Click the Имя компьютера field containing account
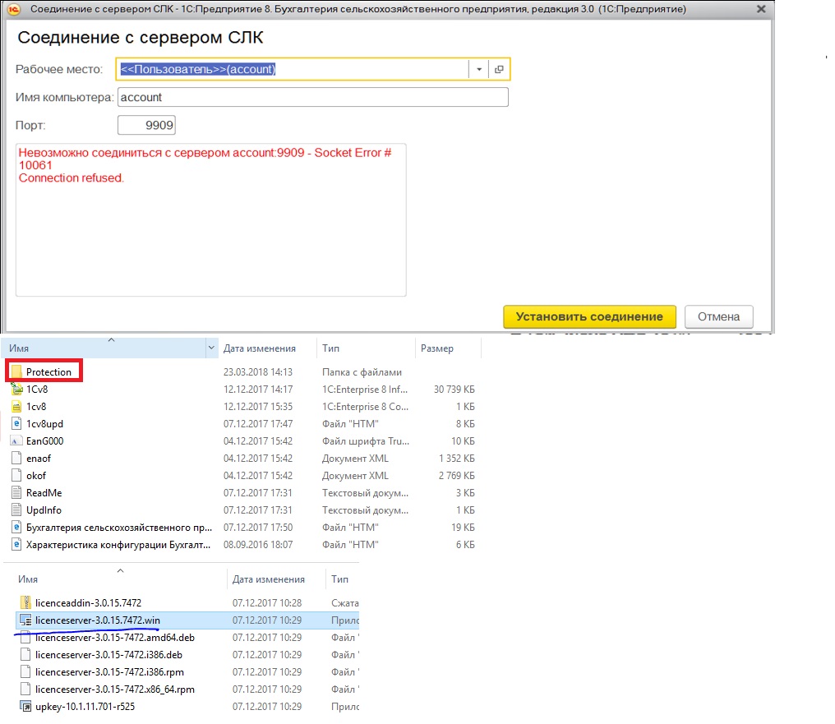The width and height of the screenshot is (835, 724). (x=313, y=97)
